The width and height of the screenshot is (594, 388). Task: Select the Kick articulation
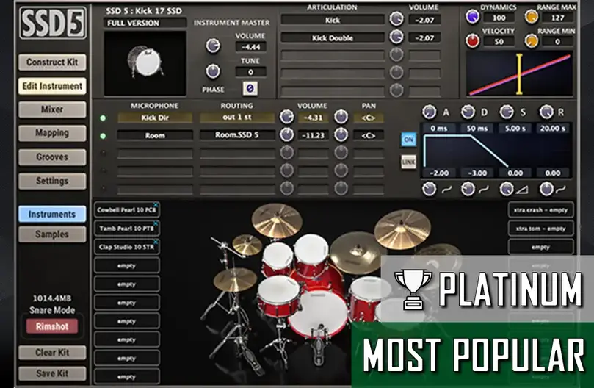pos(332,20)
